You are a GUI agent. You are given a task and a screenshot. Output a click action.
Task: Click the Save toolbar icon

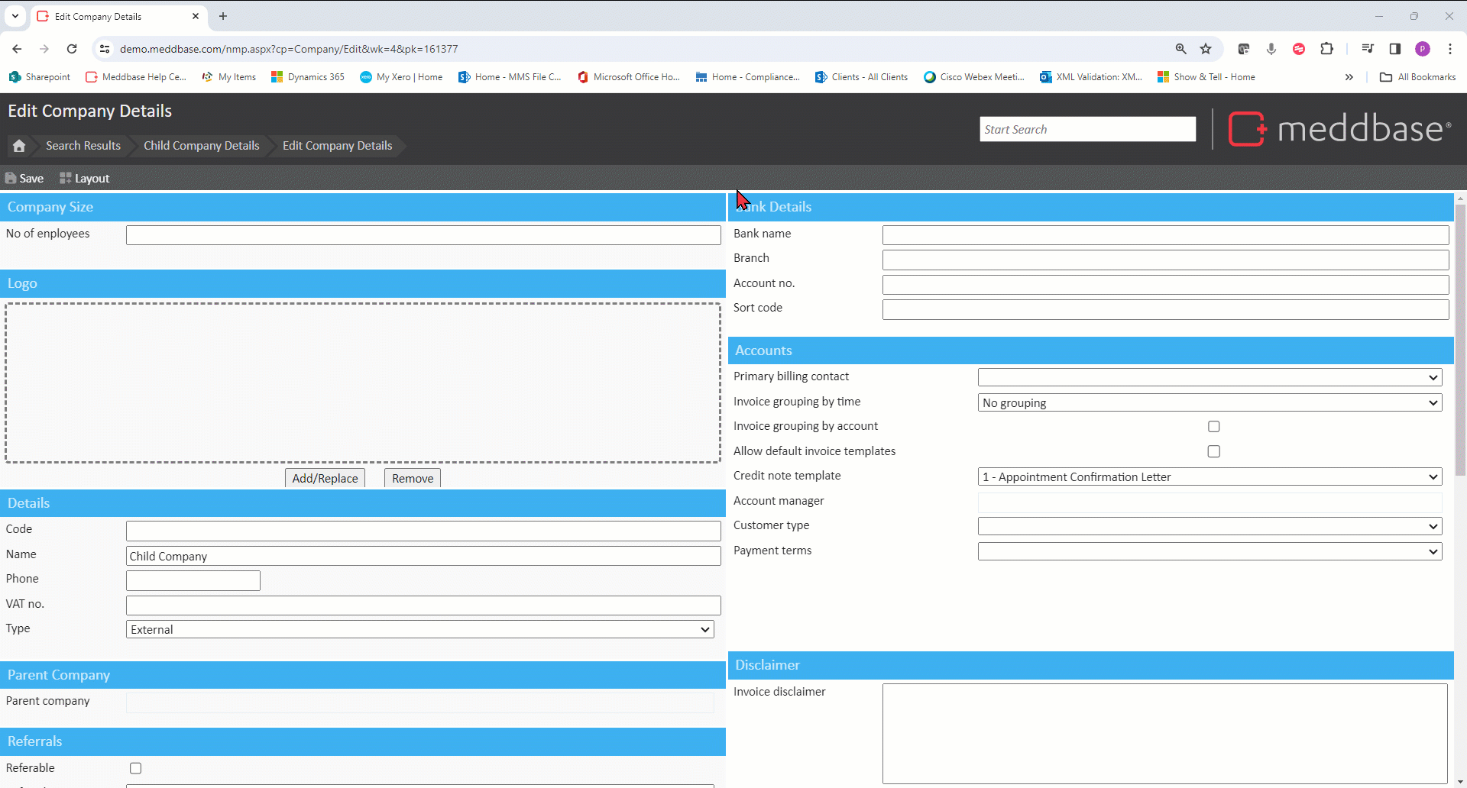point(24,179)
